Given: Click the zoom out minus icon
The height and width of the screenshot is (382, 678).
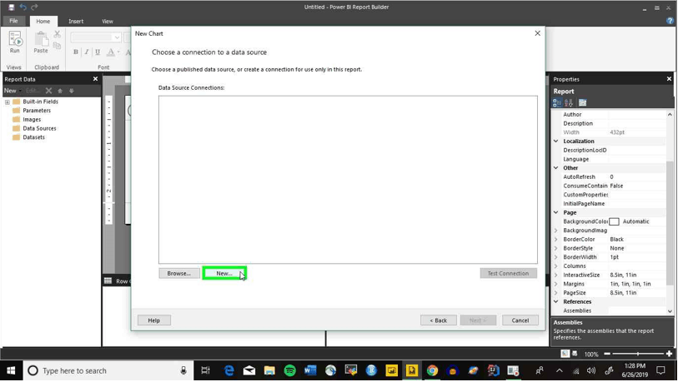Looking at the screenshot, I should click(x=607, y=354).
